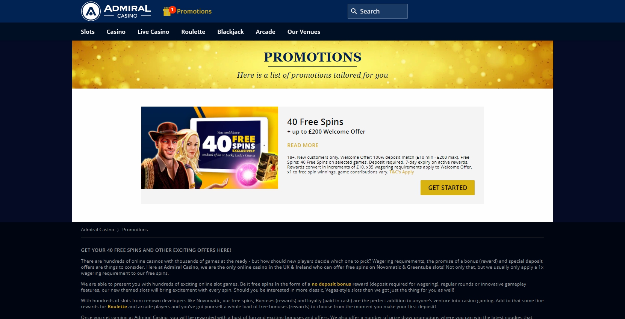Click the Admiral Casino logo

pyautogui.click(x=116, y=11)
